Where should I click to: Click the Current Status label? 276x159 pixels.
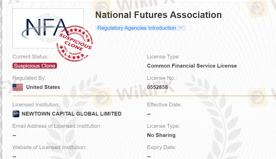click(x=30, y=57)
